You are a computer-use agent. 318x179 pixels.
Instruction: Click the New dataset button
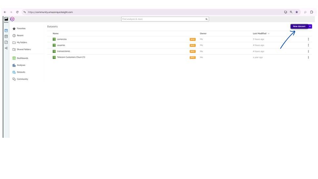[299, 27]
